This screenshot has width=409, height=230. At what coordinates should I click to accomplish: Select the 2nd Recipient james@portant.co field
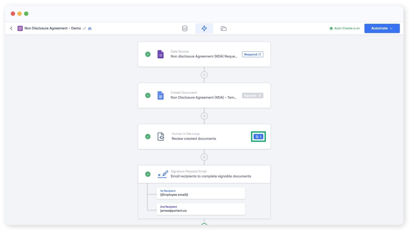click(201, 209)
